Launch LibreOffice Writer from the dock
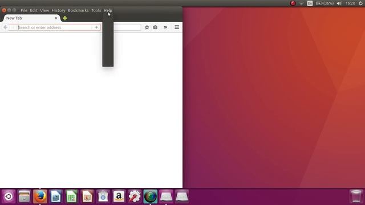 click(x=56, y=196)
